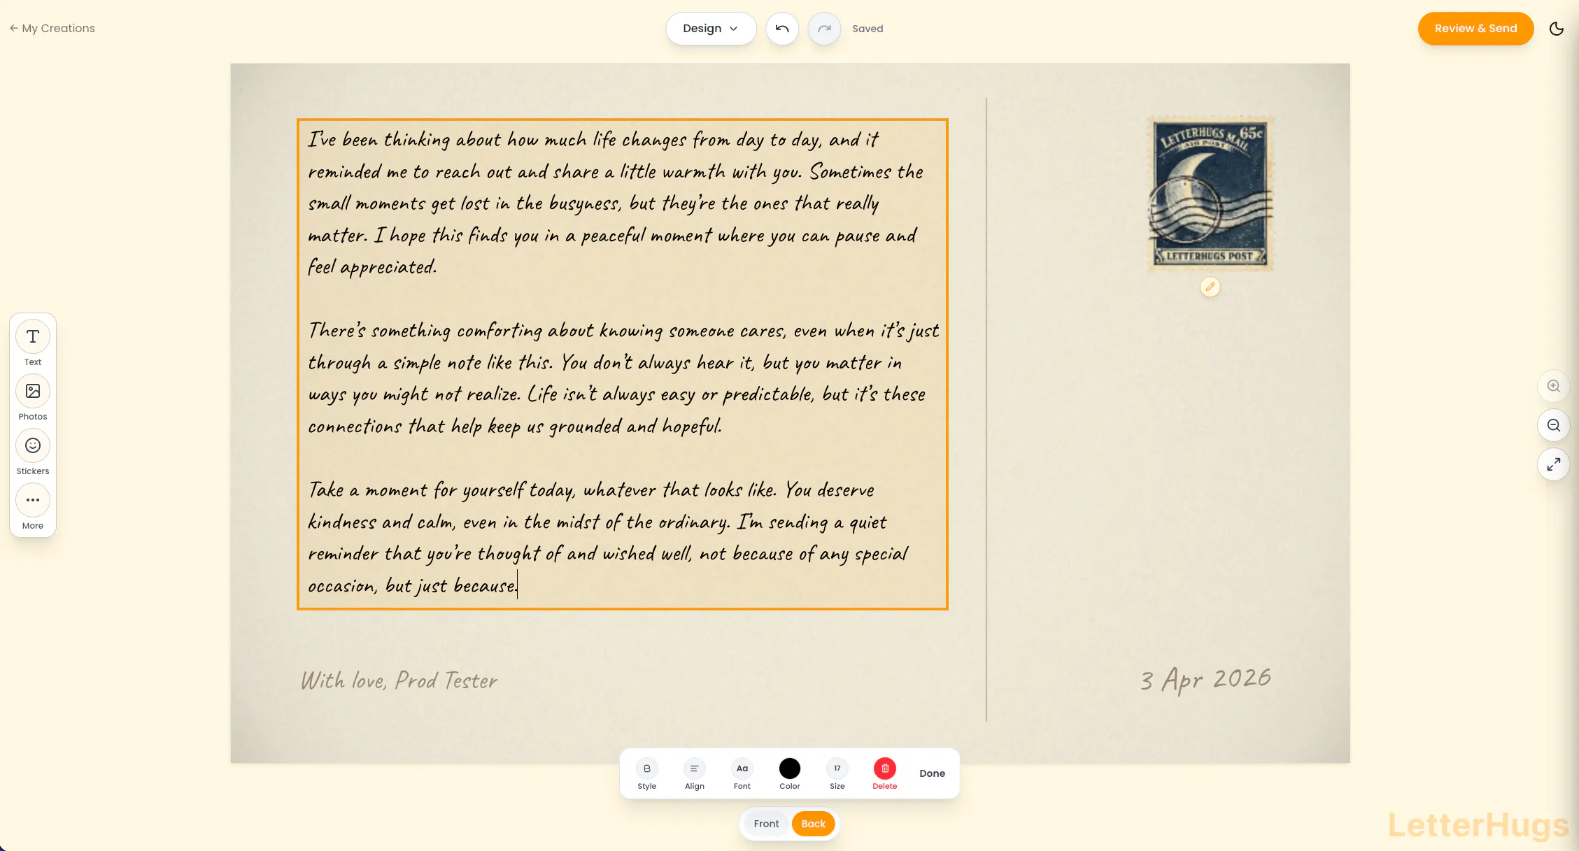Redo the last undone change
This screenshot has height=851, width=1579.
pos(824,29)
